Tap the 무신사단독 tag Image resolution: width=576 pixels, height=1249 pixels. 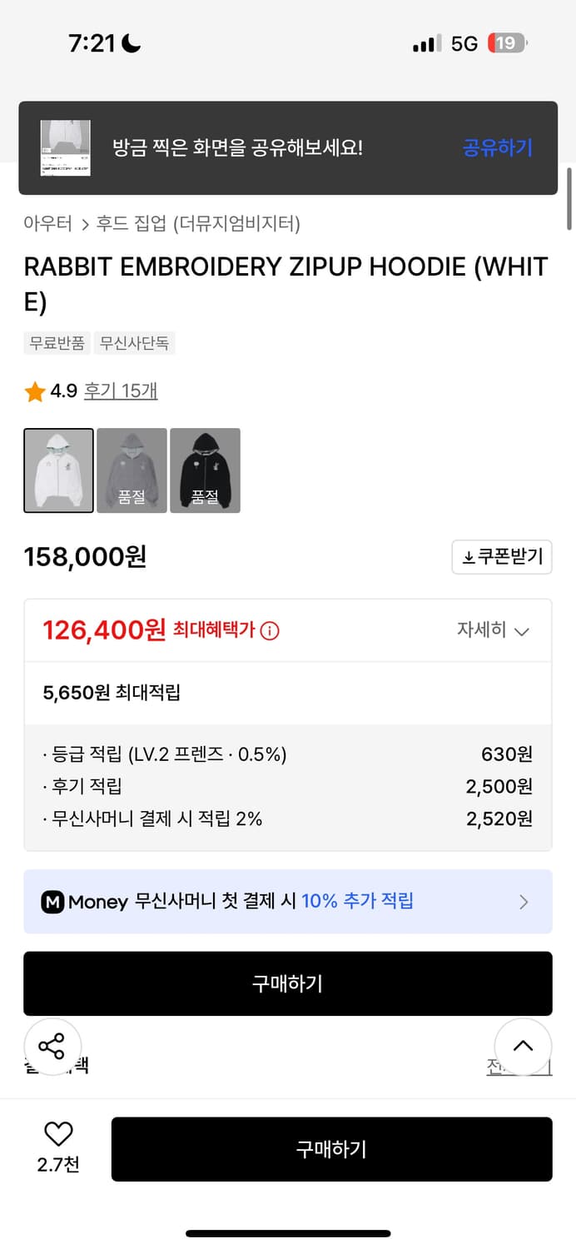[x=134, y=343]
